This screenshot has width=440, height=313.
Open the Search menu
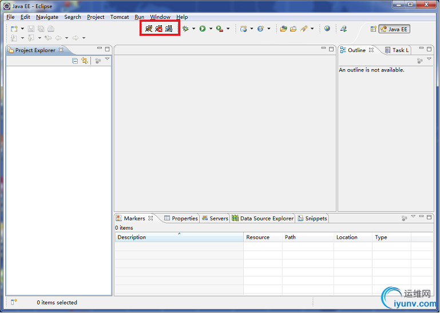pyautogui.click(x=73, y=17)
